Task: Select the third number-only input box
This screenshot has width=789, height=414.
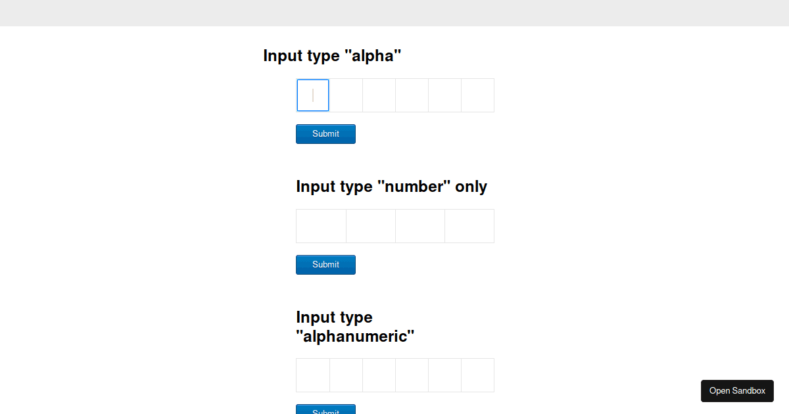Action: coord(420,226)
